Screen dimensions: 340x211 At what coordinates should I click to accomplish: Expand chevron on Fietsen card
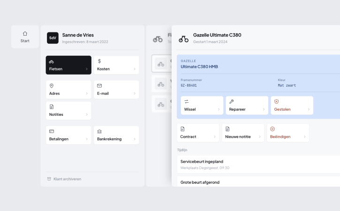pos(86,69)
